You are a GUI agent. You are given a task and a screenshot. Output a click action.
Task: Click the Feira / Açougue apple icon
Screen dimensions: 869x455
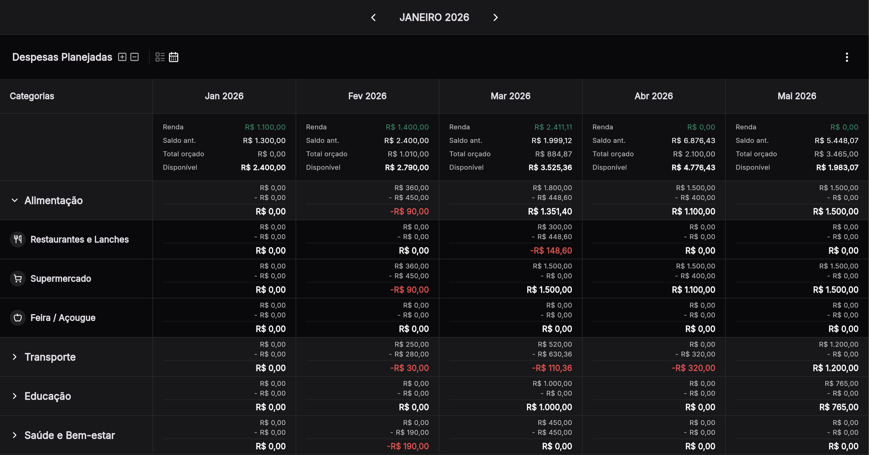(18, 317)
